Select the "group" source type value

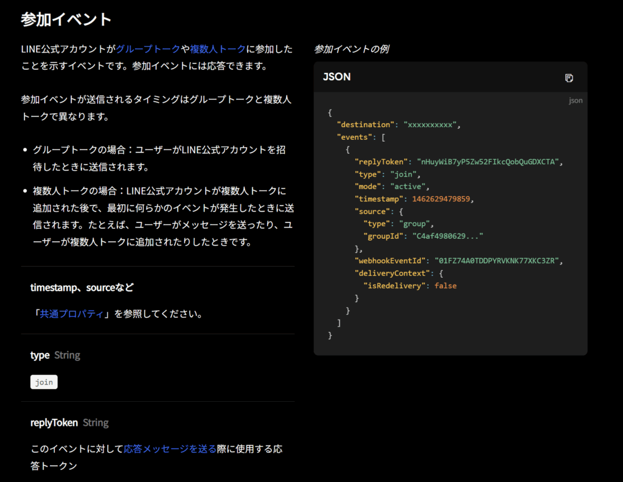point(414,224)
